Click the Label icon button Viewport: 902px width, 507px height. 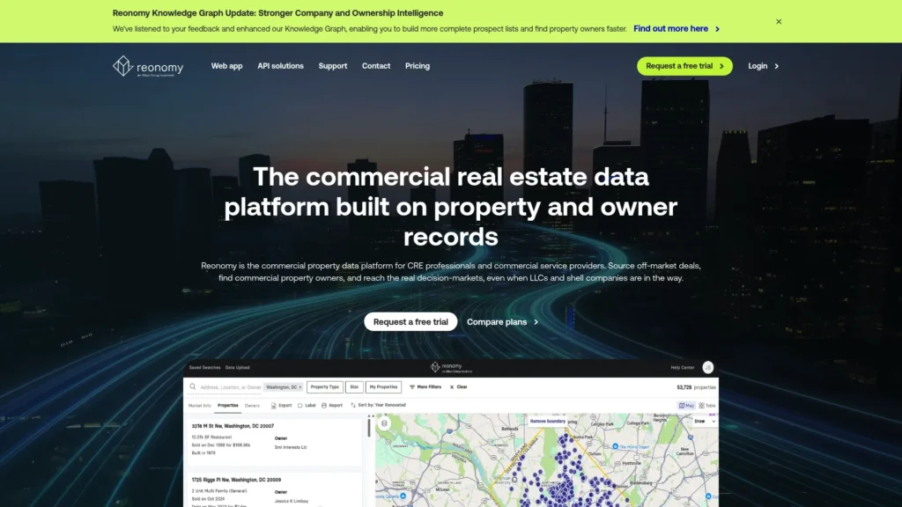tap(307, 405)
